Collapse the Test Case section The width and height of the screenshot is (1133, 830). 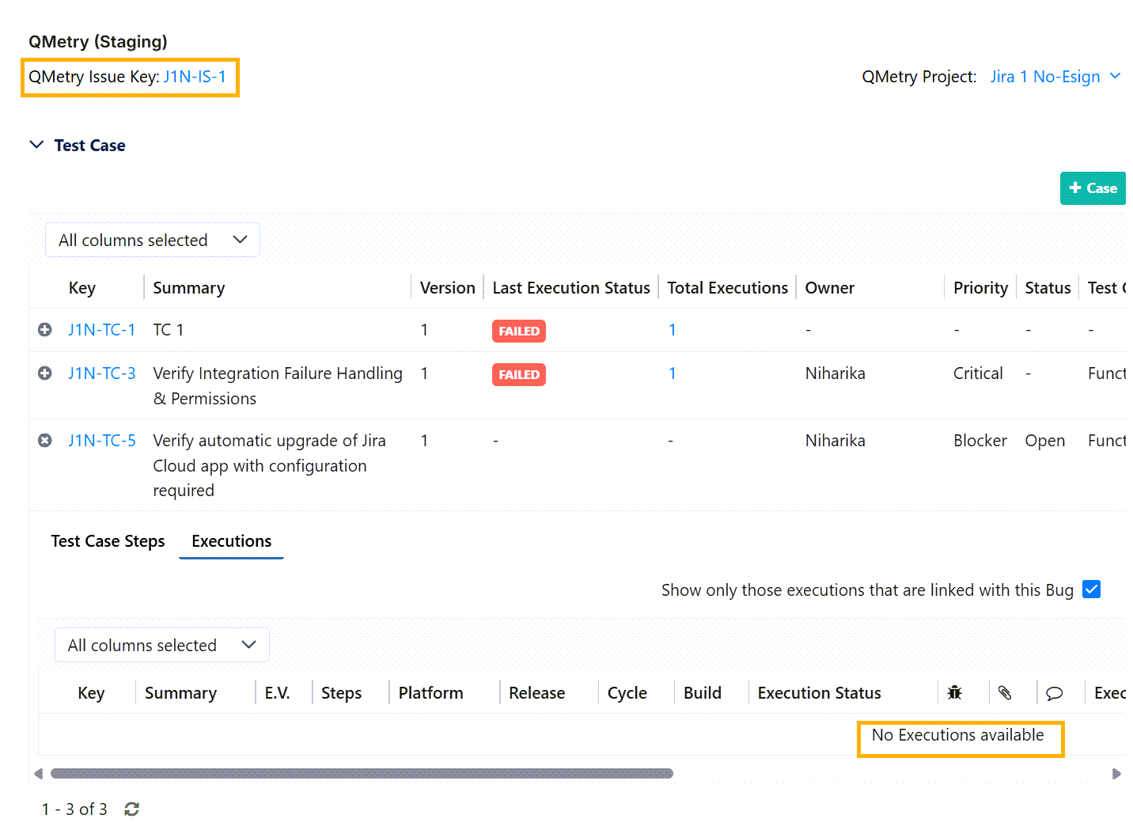coord(36,145)
